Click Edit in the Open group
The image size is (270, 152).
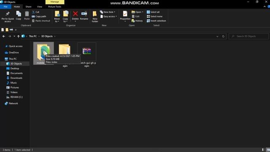[x=135, y=16]
